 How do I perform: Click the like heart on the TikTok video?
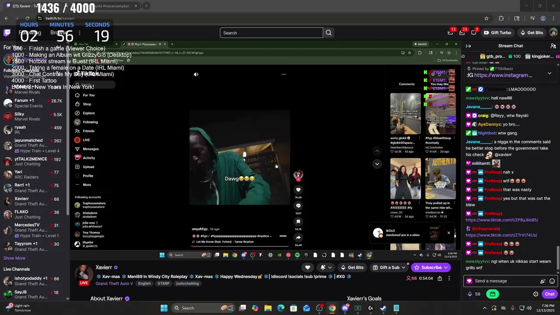[298, 189]
